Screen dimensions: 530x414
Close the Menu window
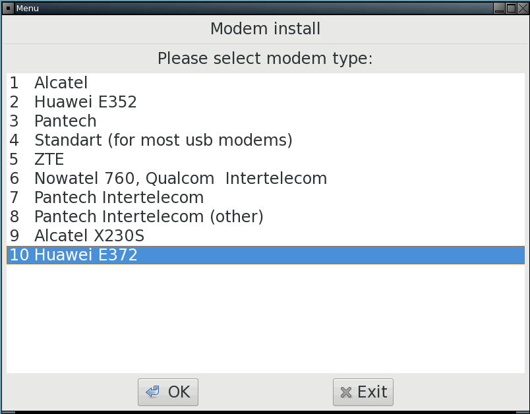click(521, 8)
